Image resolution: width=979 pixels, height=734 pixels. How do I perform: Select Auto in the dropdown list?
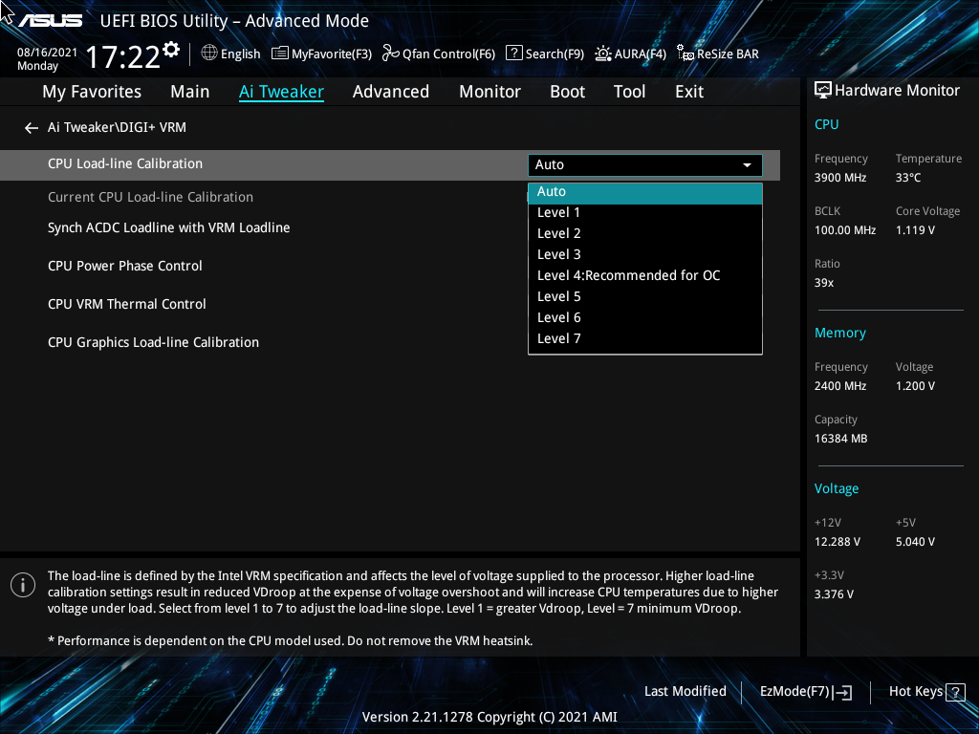[x=645, y=193]
